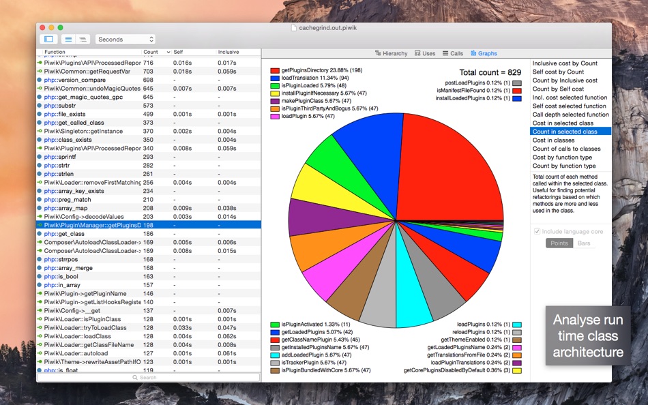Image resolution: width=648 pixels, height=405 pixels.
Task: Select Self cost by Count graph
Action: click(570, 72)
